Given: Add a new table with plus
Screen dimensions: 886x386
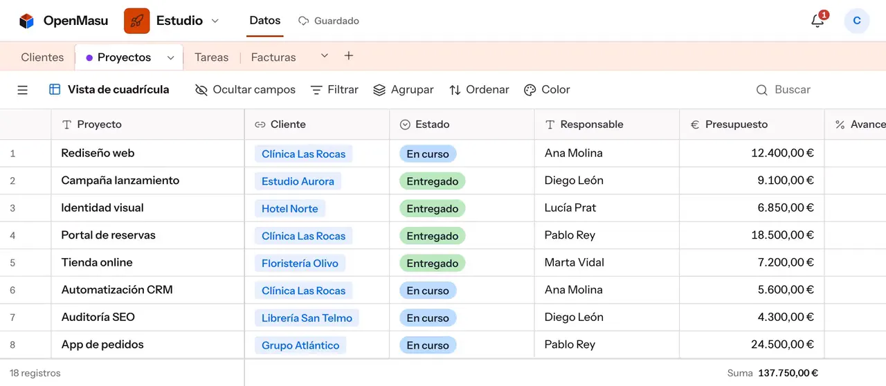Looking at the screenshot, I should point(349,55).
